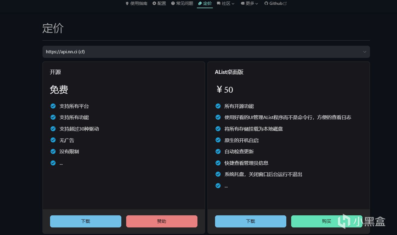
Task: Expand the 社区 dropdown menu
Action: click(x=226, y=3)
